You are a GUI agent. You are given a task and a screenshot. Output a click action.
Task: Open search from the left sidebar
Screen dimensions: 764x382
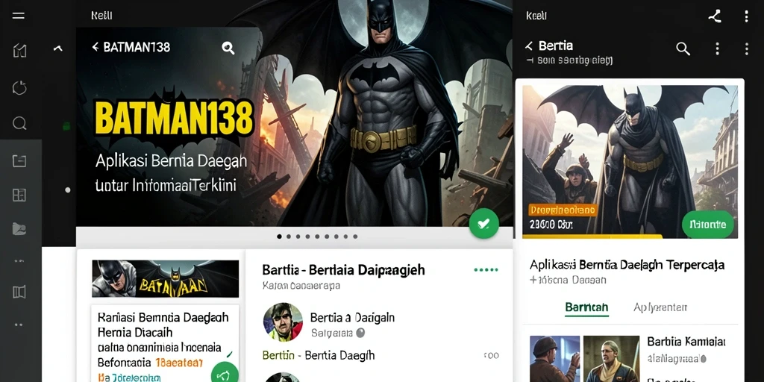(19, 123)
